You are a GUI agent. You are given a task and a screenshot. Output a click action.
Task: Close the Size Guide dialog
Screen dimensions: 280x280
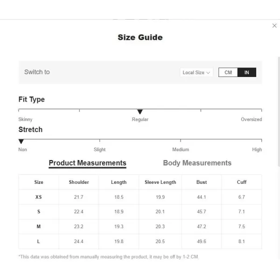274,26
